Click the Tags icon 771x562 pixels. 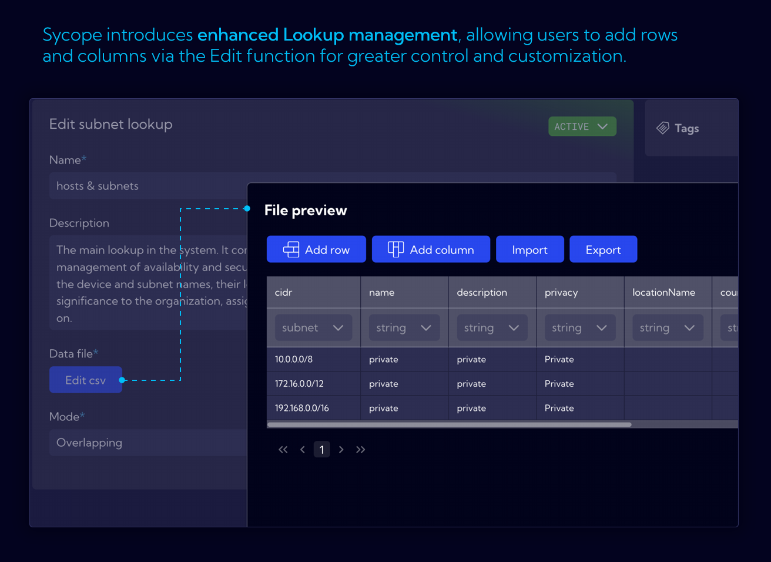click(663, 128)
